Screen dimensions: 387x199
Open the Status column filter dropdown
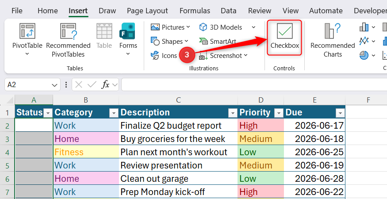click(48, 113)
